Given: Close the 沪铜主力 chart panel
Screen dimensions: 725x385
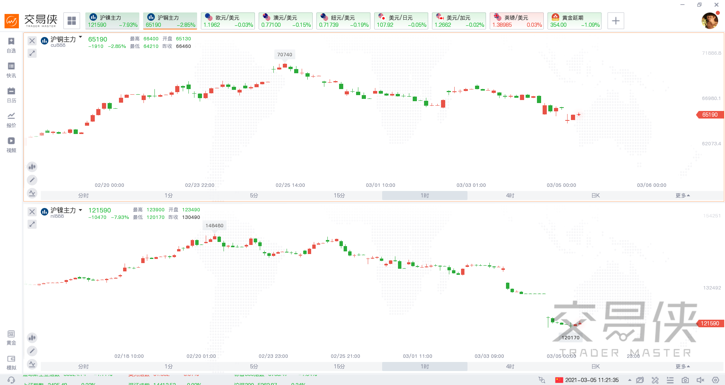Looking at the screenshot, I should pos(32,41).
